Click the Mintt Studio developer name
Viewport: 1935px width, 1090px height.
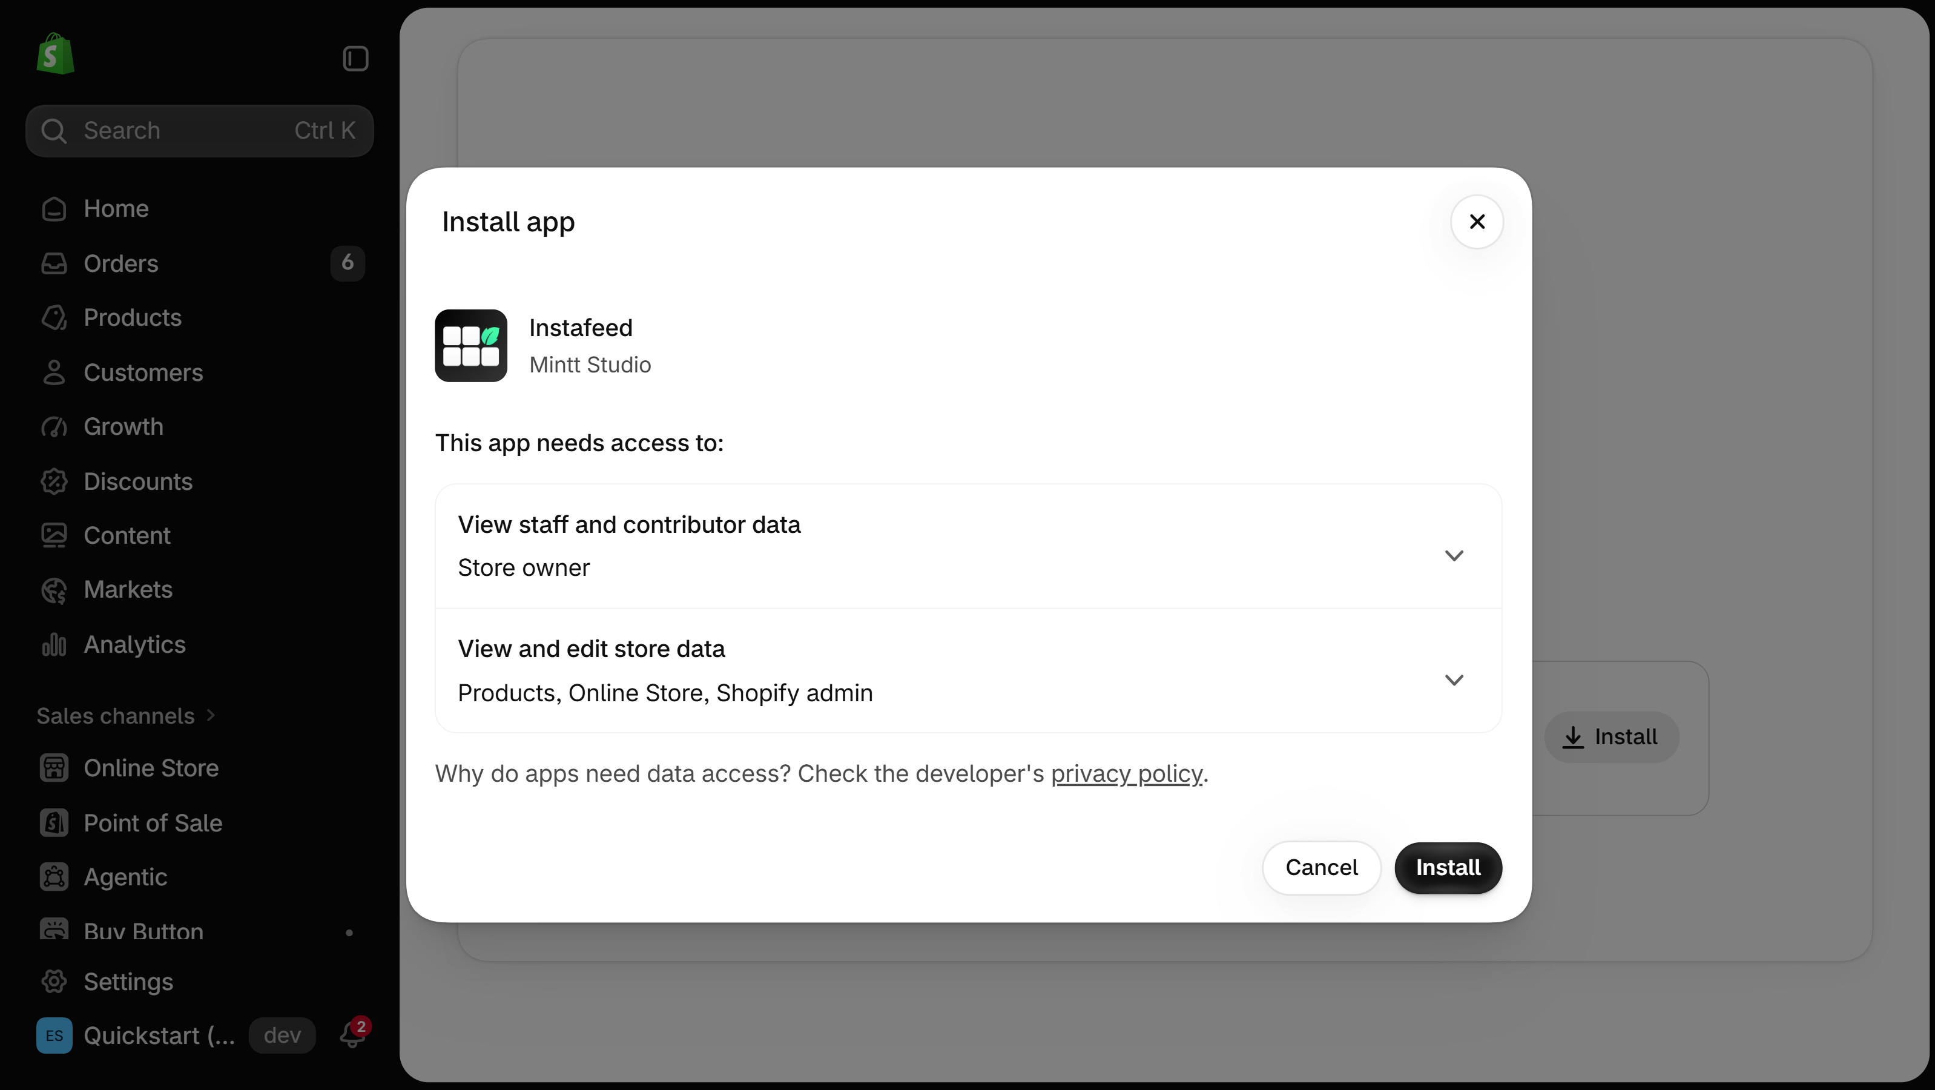590,365
